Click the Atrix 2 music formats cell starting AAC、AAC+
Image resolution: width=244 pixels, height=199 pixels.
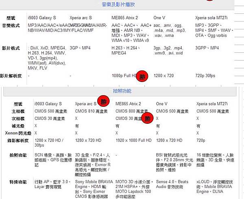click(x=131, y=33)
